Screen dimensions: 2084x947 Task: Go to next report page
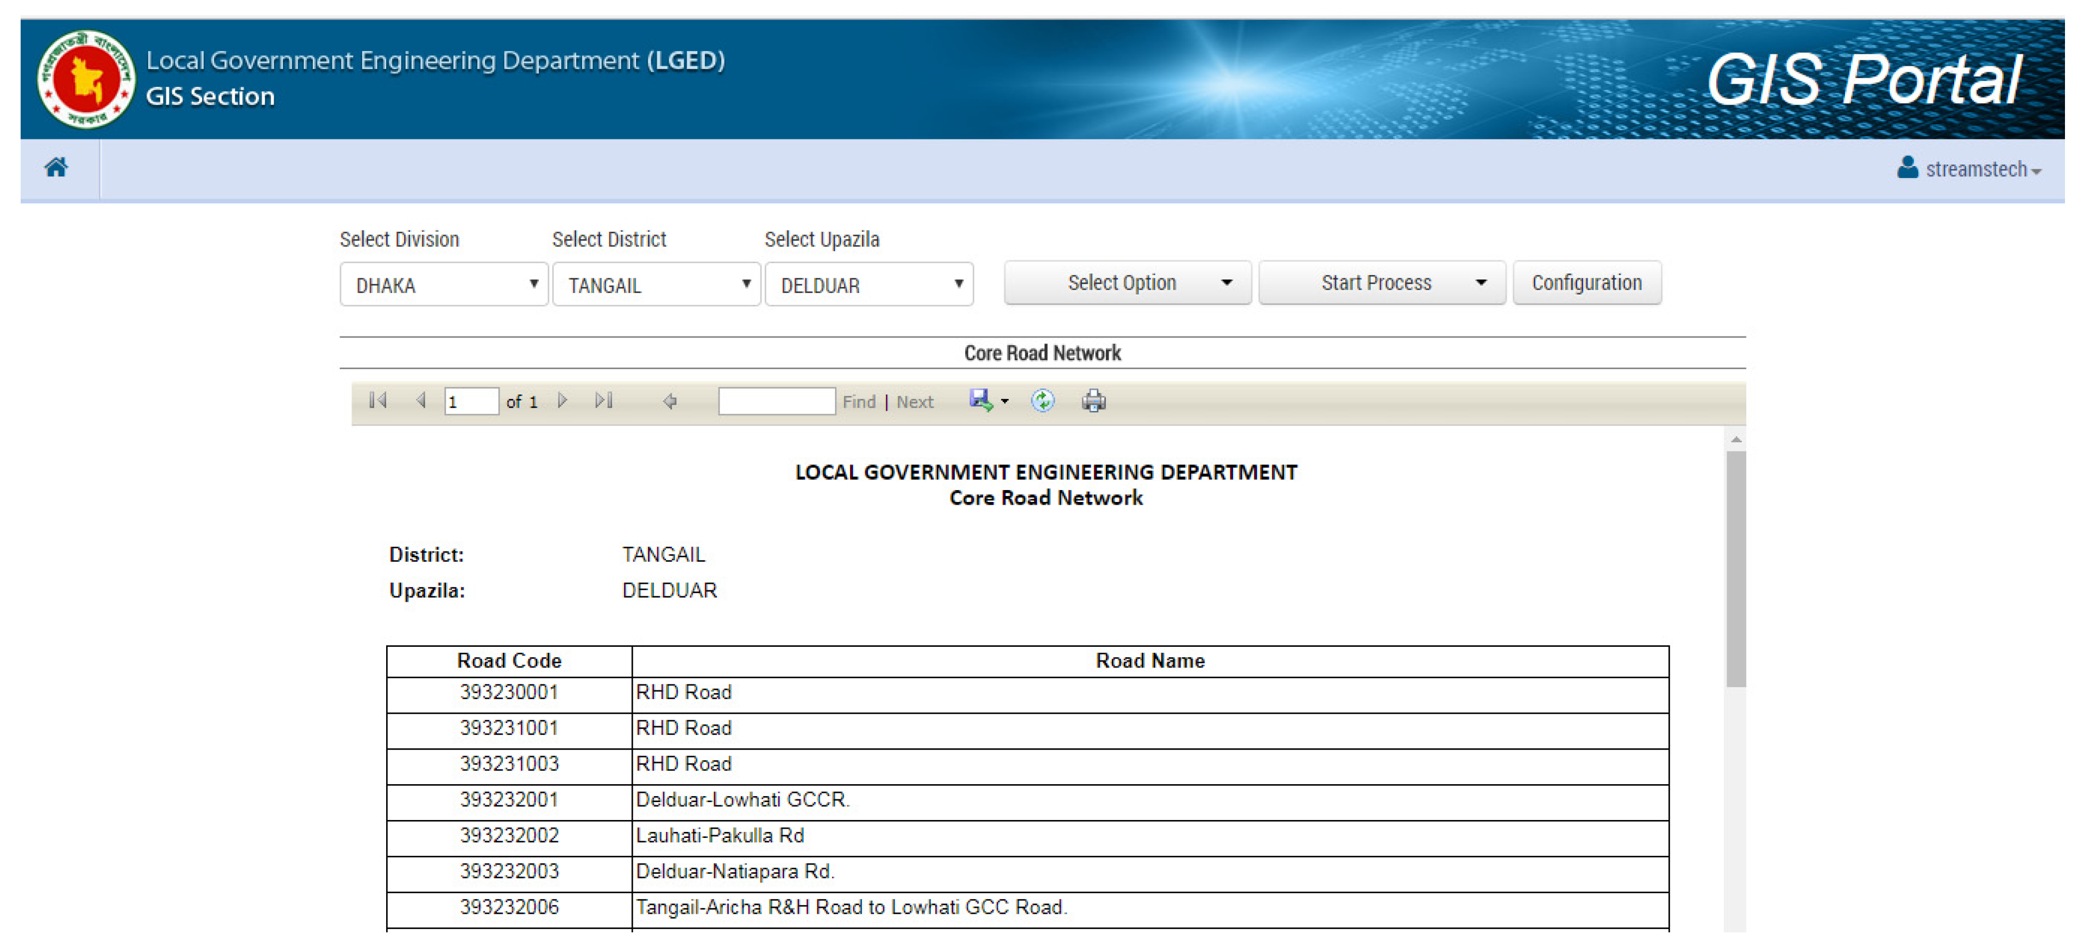pos(562,401)
